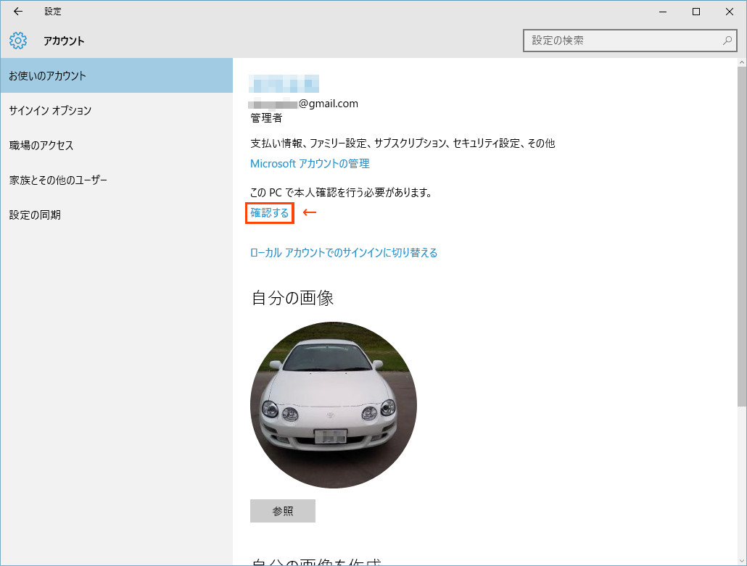Click the 確認する link

point(270,213)
